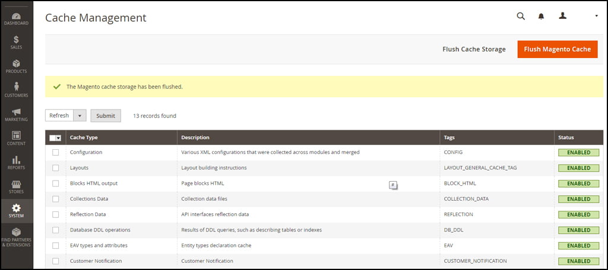Open the notifications bell icon
The image size is (608, 270).
coord(541,16)
